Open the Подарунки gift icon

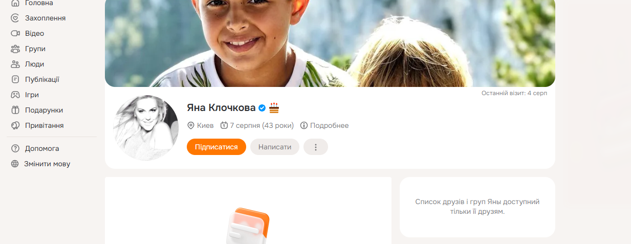[15, 110]
